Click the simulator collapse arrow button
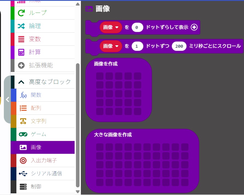 8,100
